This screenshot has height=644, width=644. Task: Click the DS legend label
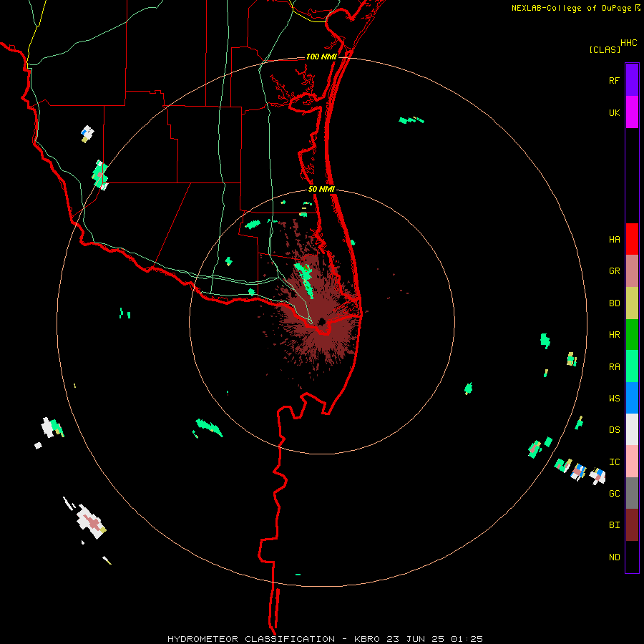pos(614,429)
